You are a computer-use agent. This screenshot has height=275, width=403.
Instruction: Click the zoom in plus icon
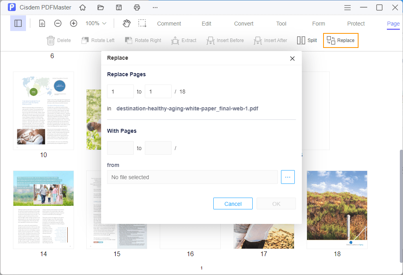tap(74, 24)
